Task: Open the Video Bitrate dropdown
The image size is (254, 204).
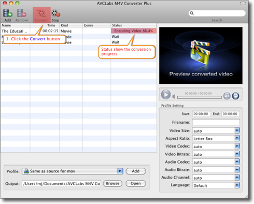Action: 237,154
